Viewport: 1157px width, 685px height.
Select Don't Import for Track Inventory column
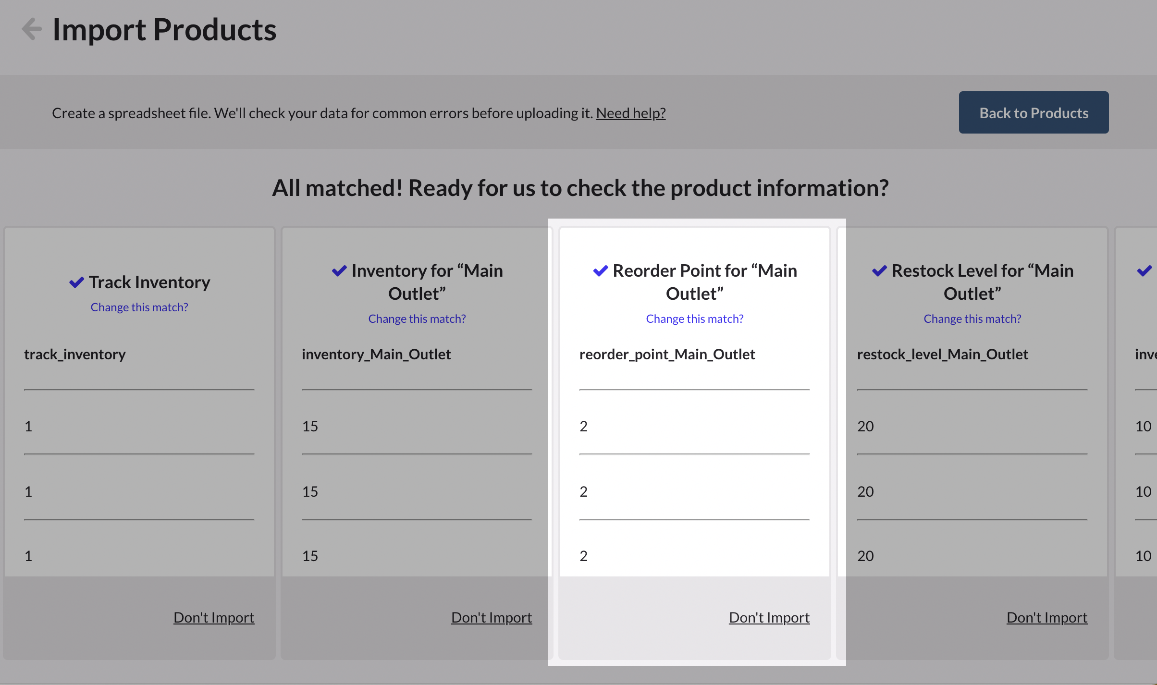pos(214,617)
